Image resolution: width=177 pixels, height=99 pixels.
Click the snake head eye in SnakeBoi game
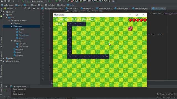(107, 57)
